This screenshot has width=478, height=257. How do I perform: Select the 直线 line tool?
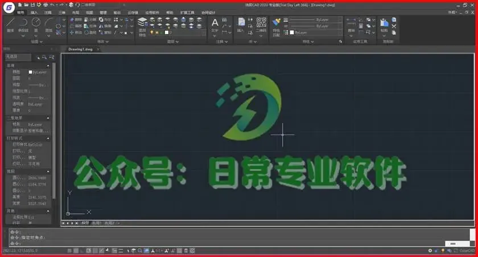pyautogui.click(x=10, y=25)
